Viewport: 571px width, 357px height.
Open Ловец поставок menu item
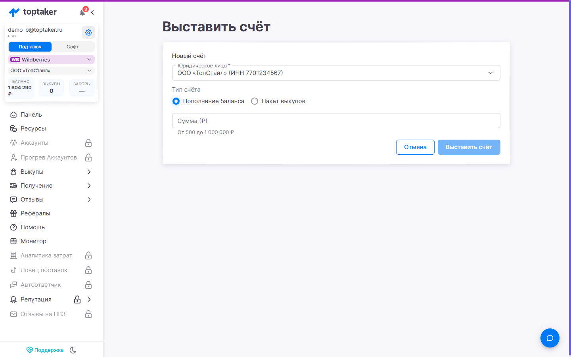[x=51, y=270]
